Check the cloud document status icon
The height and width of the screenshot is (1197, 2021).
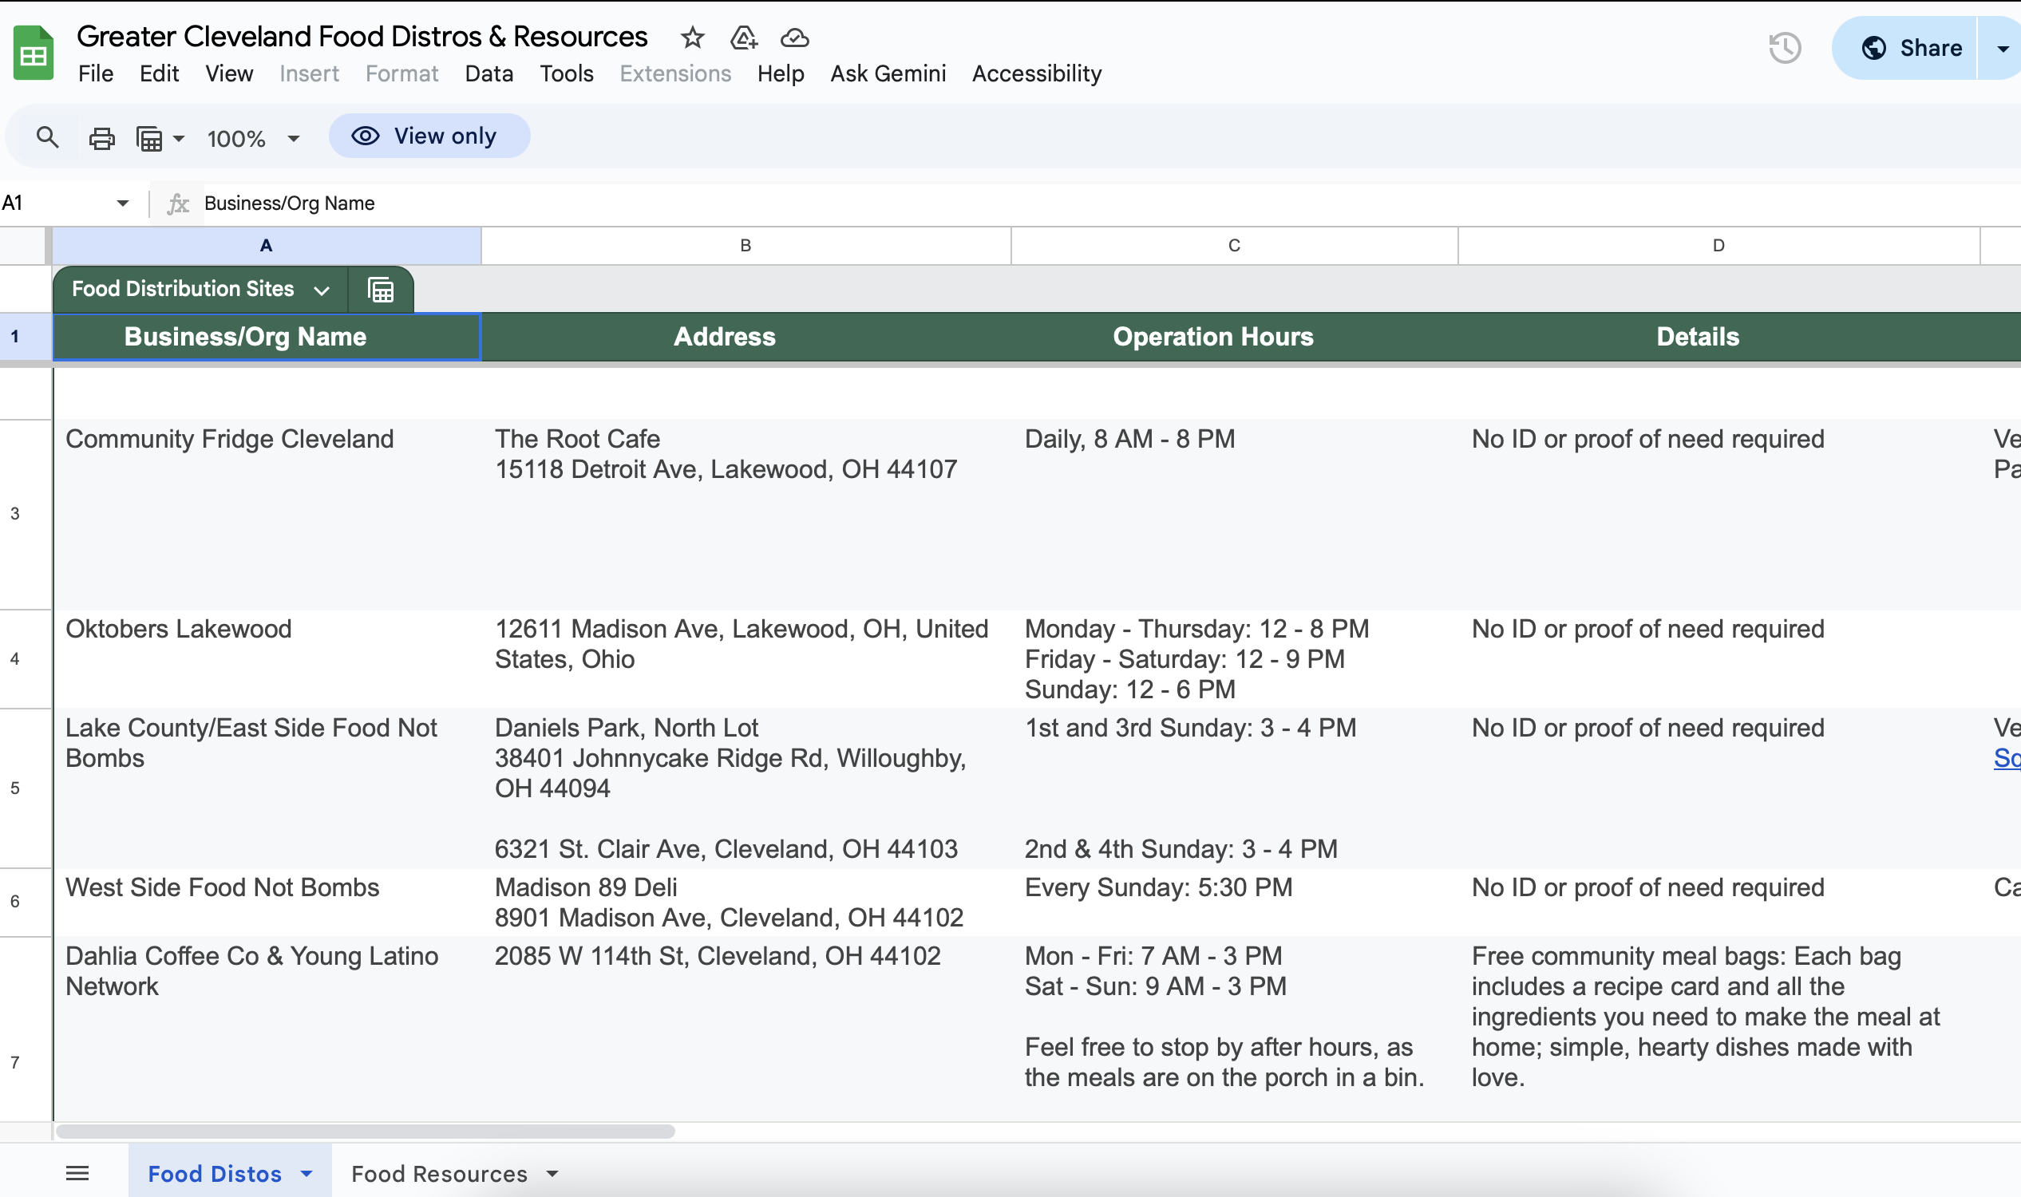(x=795, y=37)
